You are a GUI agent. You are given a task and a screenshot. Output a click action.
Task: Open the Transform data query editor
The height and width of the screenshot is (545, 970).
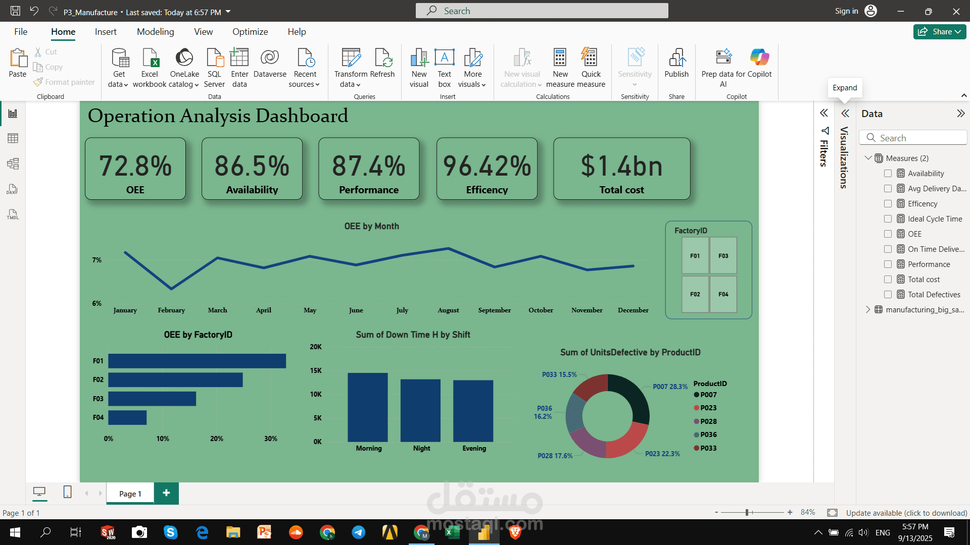[x=351, y=67]
